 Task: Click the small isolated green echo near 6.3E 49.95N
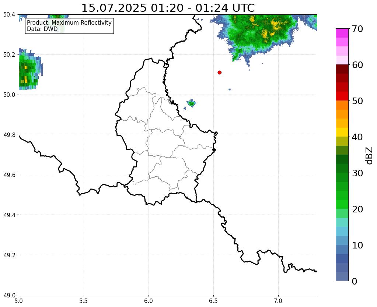191,103
